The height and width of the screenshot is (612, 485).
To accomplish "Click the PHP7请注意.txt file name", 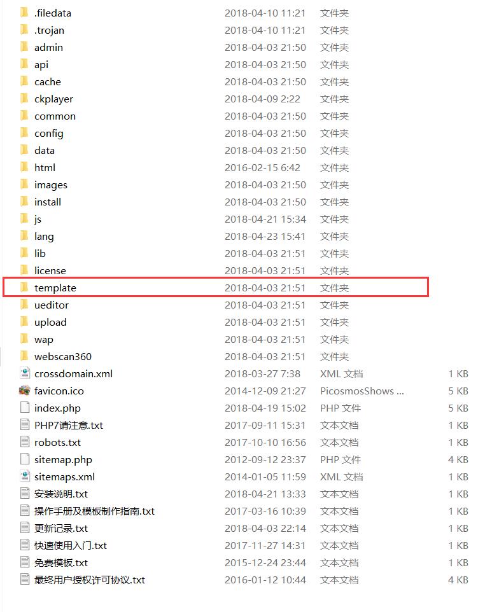I will [69, 426].
